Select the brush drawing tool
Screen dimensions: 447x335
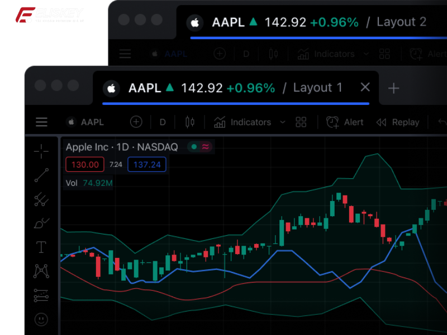[41, 223]
